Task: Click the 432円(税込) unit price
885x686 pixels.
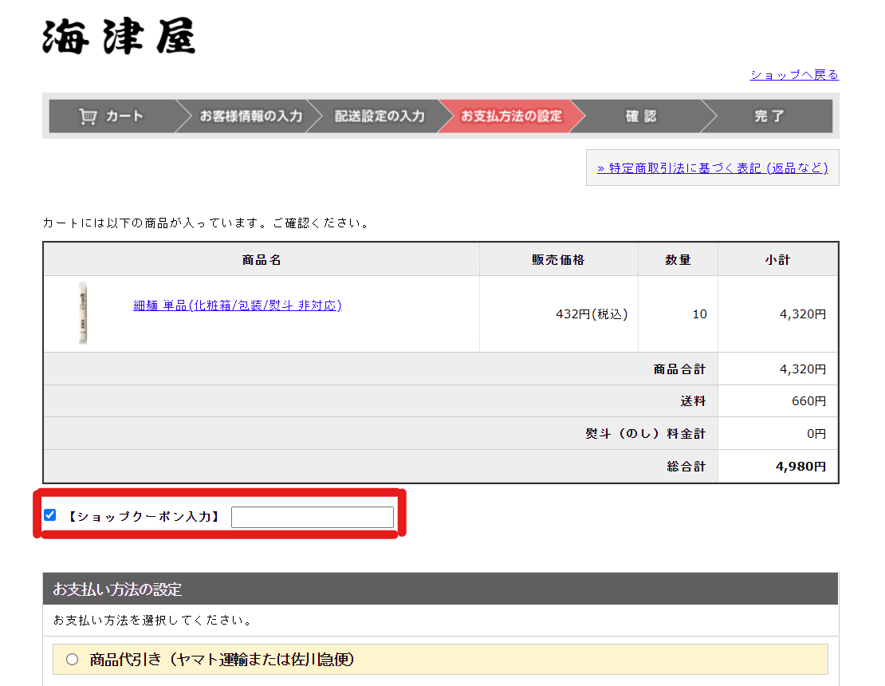Action: coord(592,314)
